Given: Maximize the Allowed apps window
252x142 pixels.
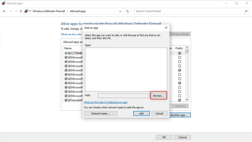Looking at the screenshot, I should pos(237,3).
